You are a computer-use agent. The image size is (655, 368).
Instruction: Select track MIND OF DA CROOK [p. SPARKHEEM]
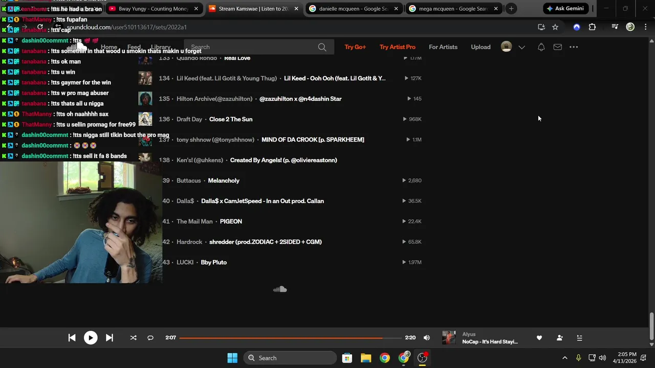click(x=313, y=140)
